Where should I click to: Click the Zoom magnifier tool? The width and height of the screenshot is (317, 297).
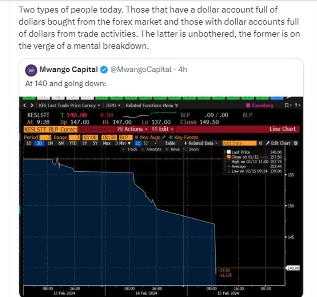coord(191,149)
